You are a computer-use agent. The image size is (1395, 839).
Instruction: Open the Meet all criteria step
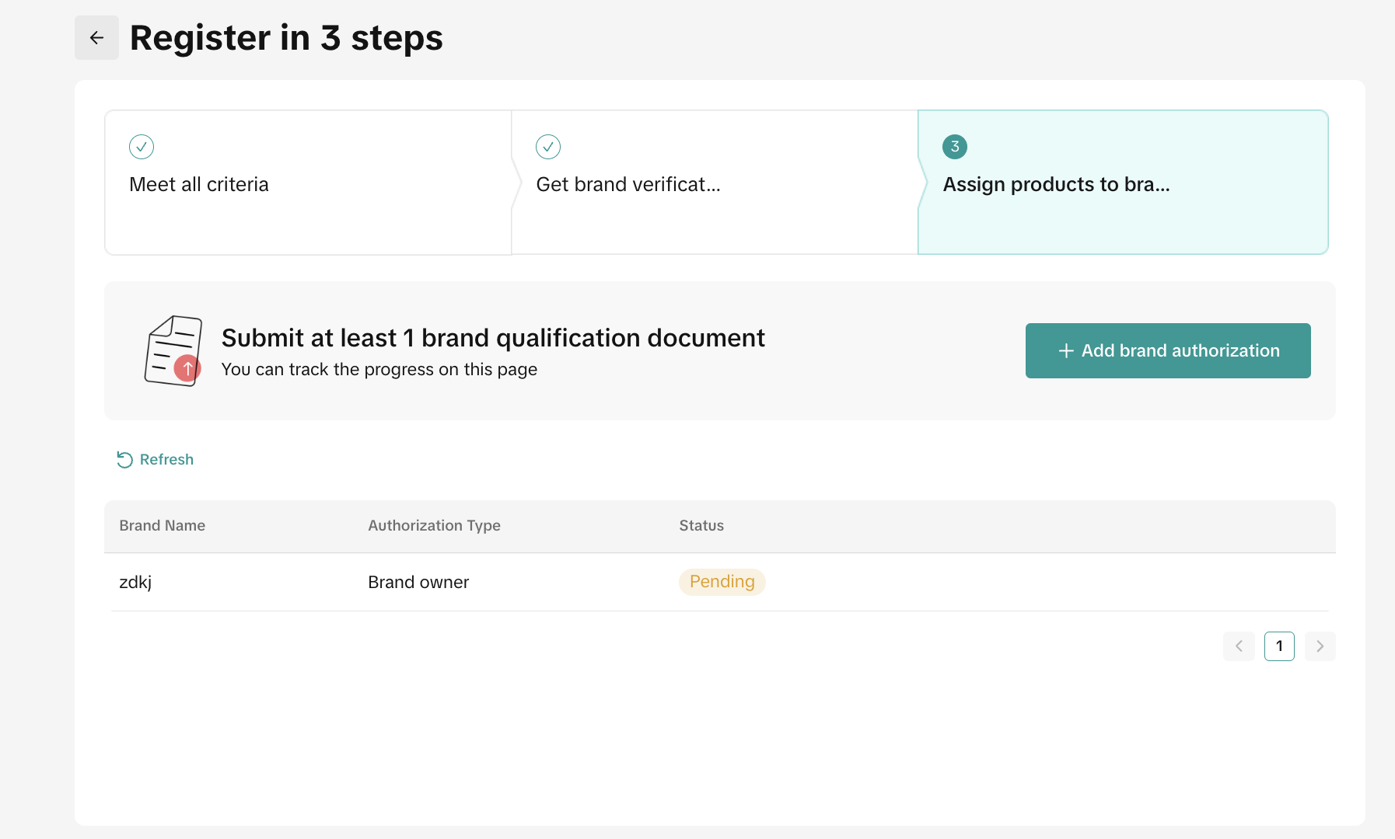pos(199,184)
